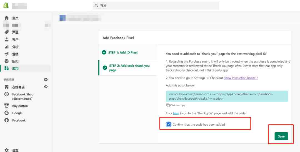Uncheck Confirm that the code has been added
The height and width of the screenshot is (152, 300).
click(169, 124)
